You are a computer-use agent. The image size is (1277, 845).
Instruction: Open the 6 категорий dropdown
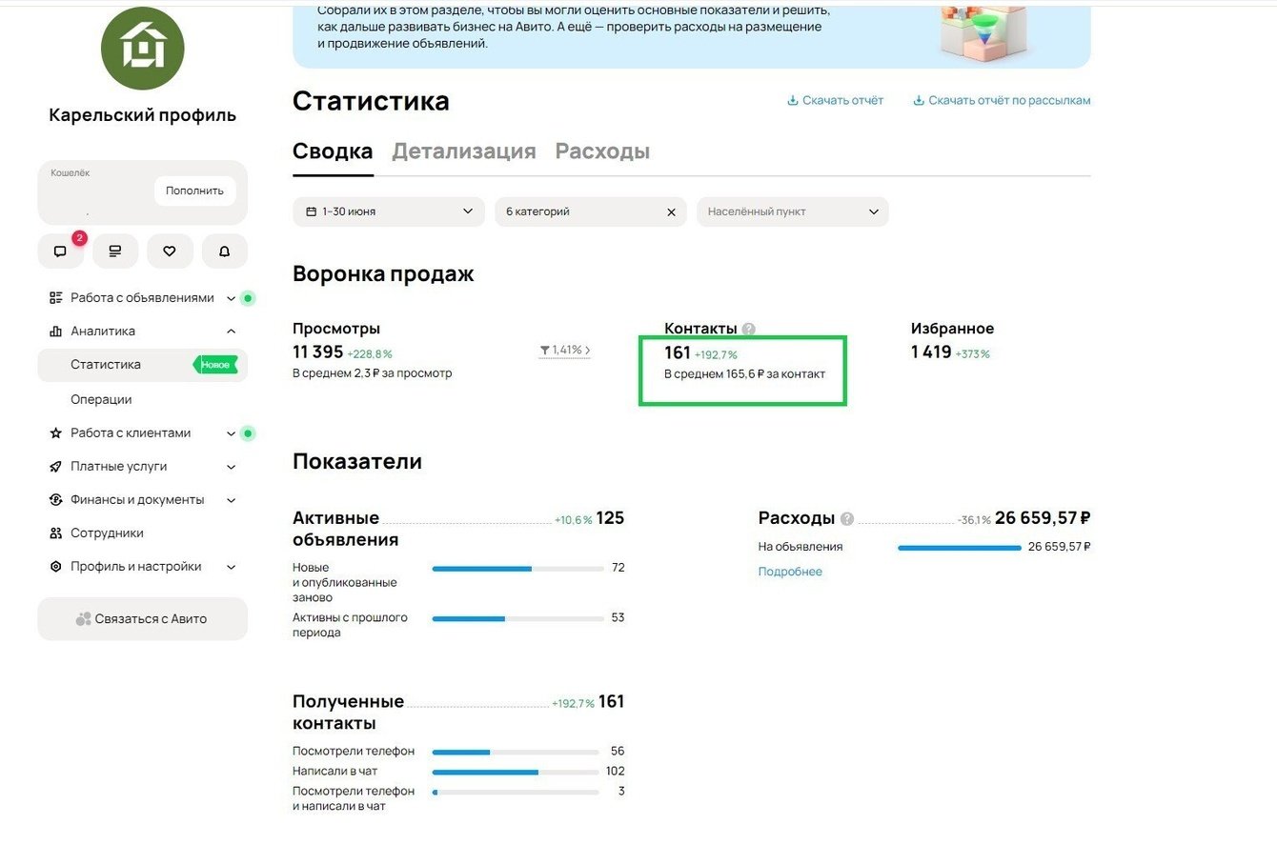(x=591, y=211)
